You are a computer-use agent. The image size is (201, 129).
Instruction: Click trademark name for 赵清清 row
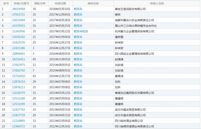(78, 59)
